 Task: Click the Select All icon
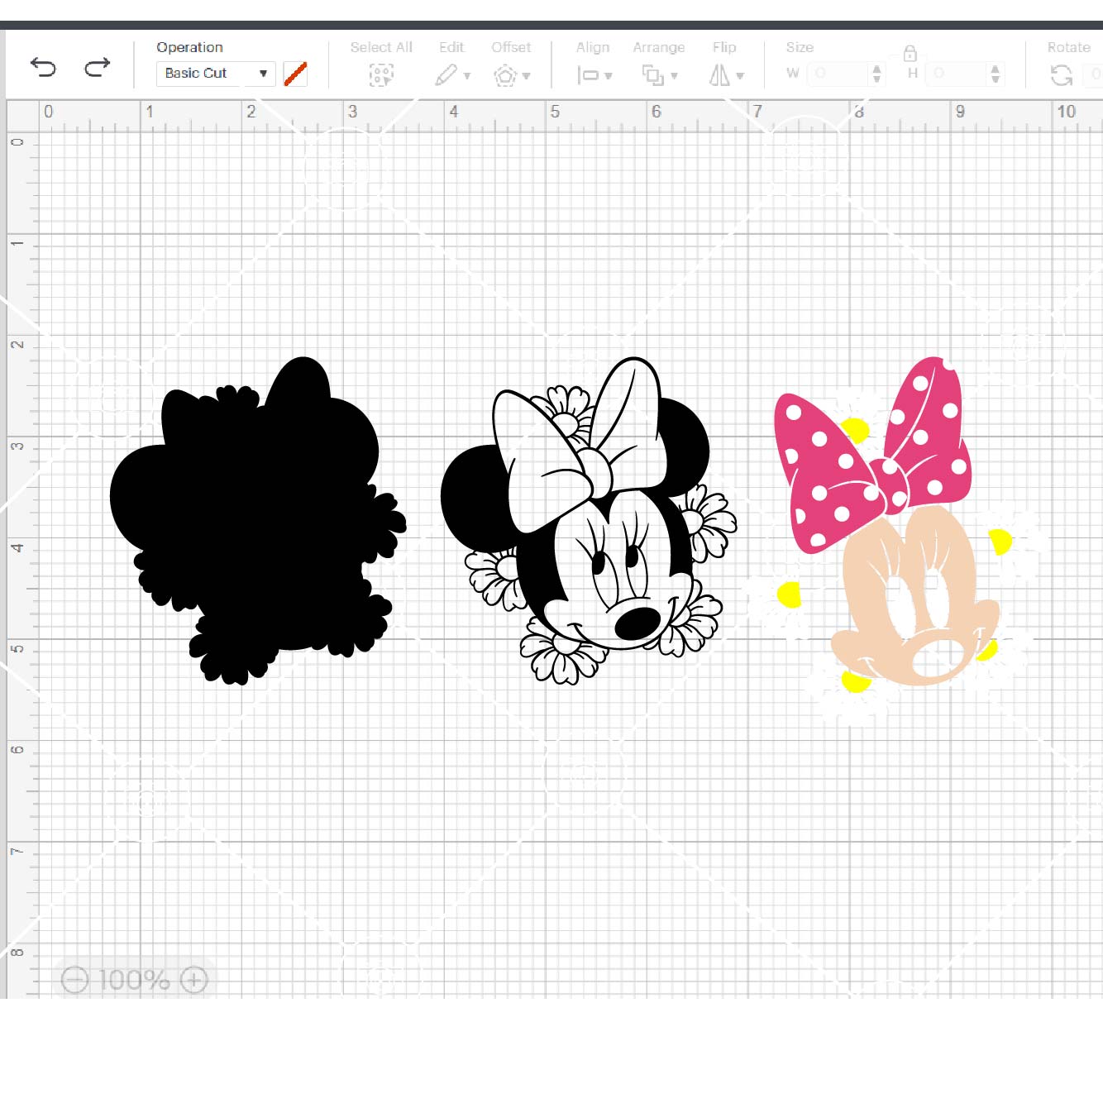[x=381, y=76]
